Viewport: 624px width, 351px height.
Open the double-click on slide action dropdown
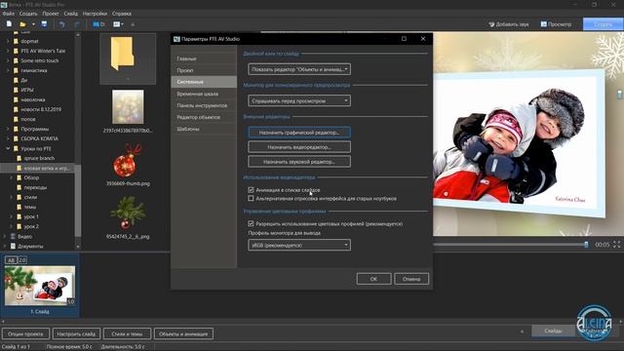coord(299,69)
